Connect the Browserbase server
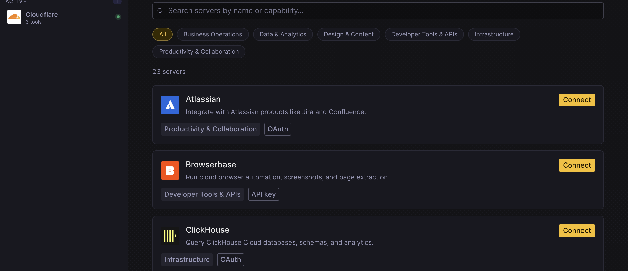The image size is (628, 271). click(577, 165)
